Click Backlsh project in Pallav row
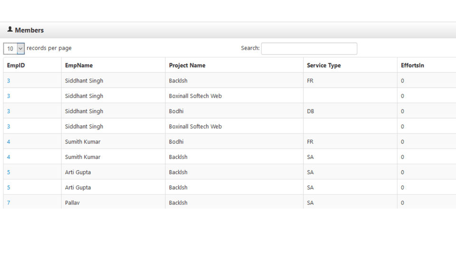456x256 pixels. [x=178, y=203]
